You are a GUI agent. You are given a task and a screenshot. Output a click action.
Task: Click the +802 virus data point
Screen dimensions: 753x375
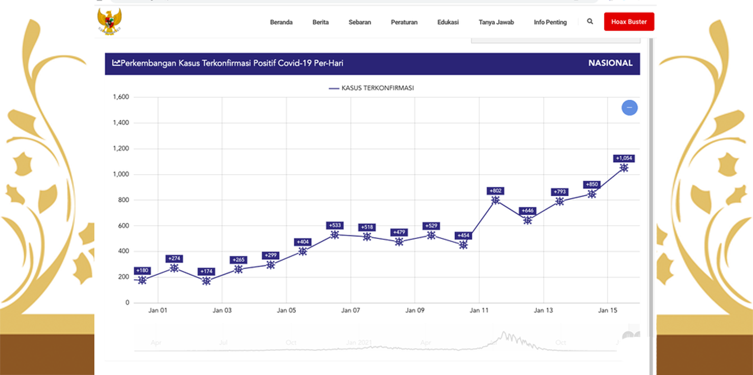[495, 200]
